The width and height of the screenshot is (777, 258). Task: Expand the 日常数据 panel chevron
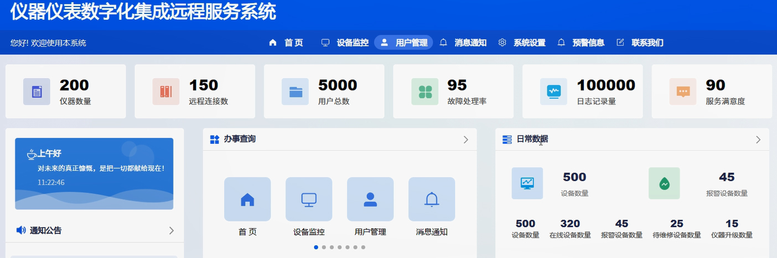pyautogui.click(x=758, y=140)
